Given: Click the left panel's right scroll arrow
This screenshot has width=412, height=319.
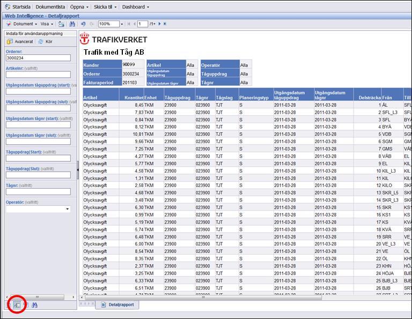Looking at the screenshot, I should [x=73, y=297].
